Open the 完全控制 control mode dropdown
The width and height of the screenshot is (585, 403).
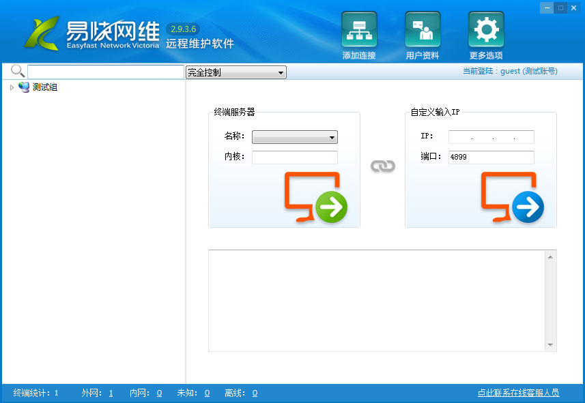[236, 72]
